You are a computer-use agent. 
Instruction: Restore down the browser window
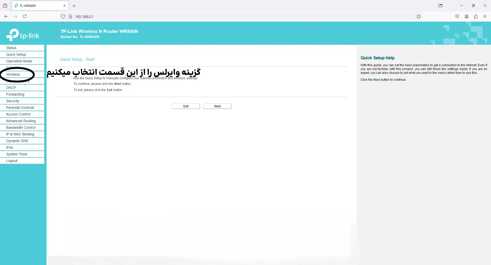pos(473,6)
